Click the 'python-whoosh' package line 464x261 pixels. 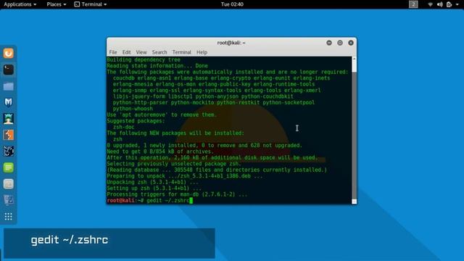point(133,109)
